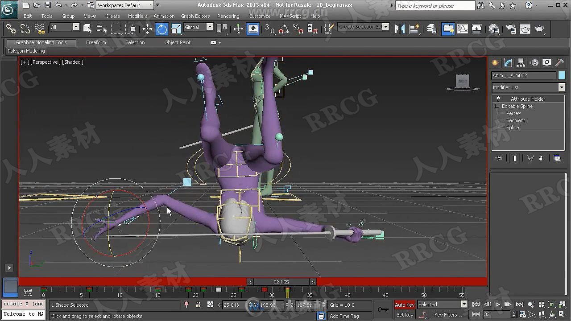Toggle the Selection Lock padlock
Image resolution: width=571 pixels, height=321 pixels.
pos(198,305)
